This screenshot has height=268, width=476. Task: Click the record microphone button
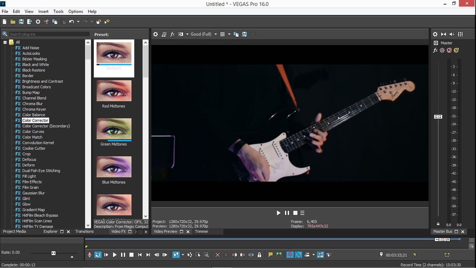90,255
